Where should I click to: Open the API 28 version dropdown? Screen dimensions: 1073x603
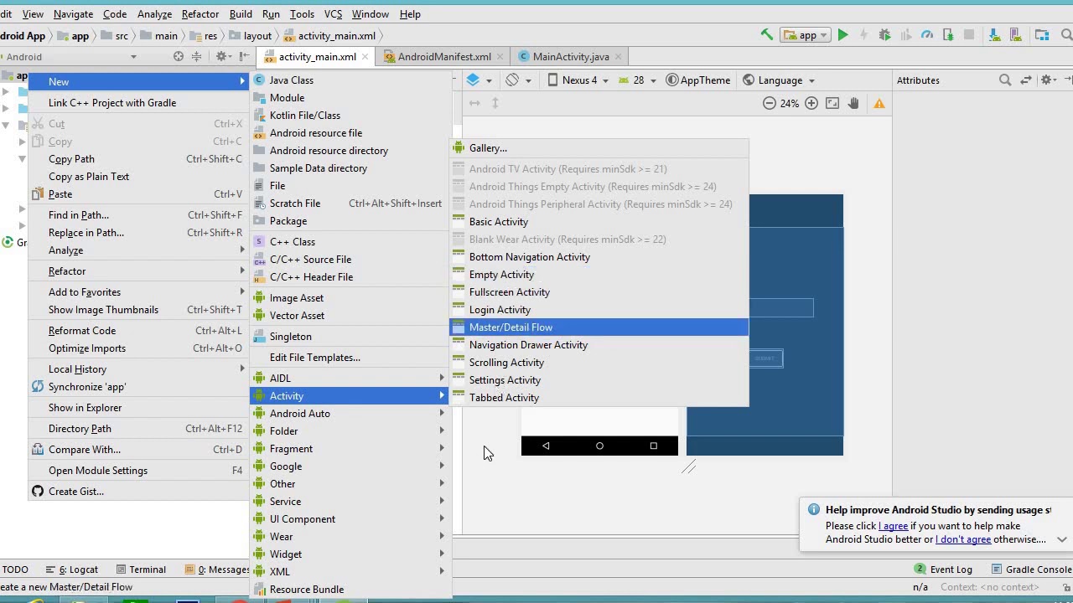637,80
